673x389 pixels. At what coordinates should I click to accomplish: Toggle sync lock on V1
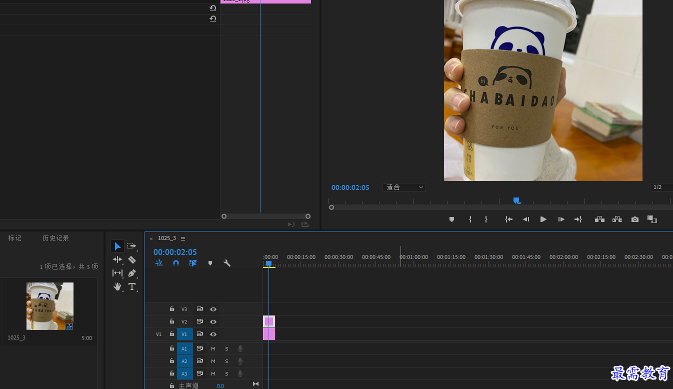(x=199, y=334)
